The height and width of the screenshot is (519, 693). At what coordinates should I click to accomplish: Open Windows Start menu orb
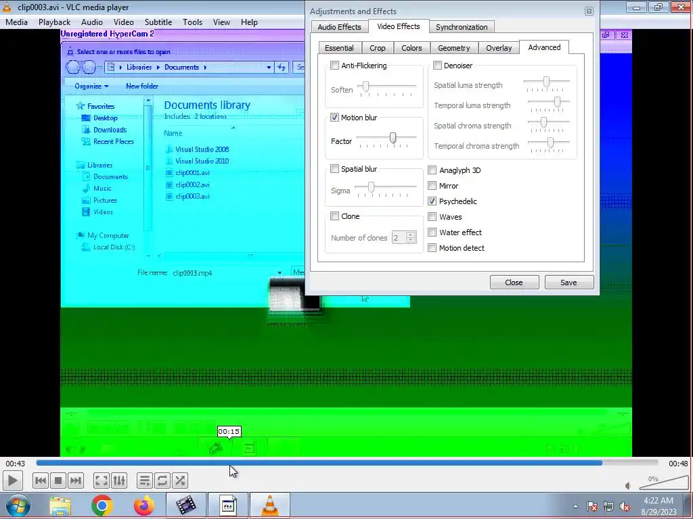[18, 505]
